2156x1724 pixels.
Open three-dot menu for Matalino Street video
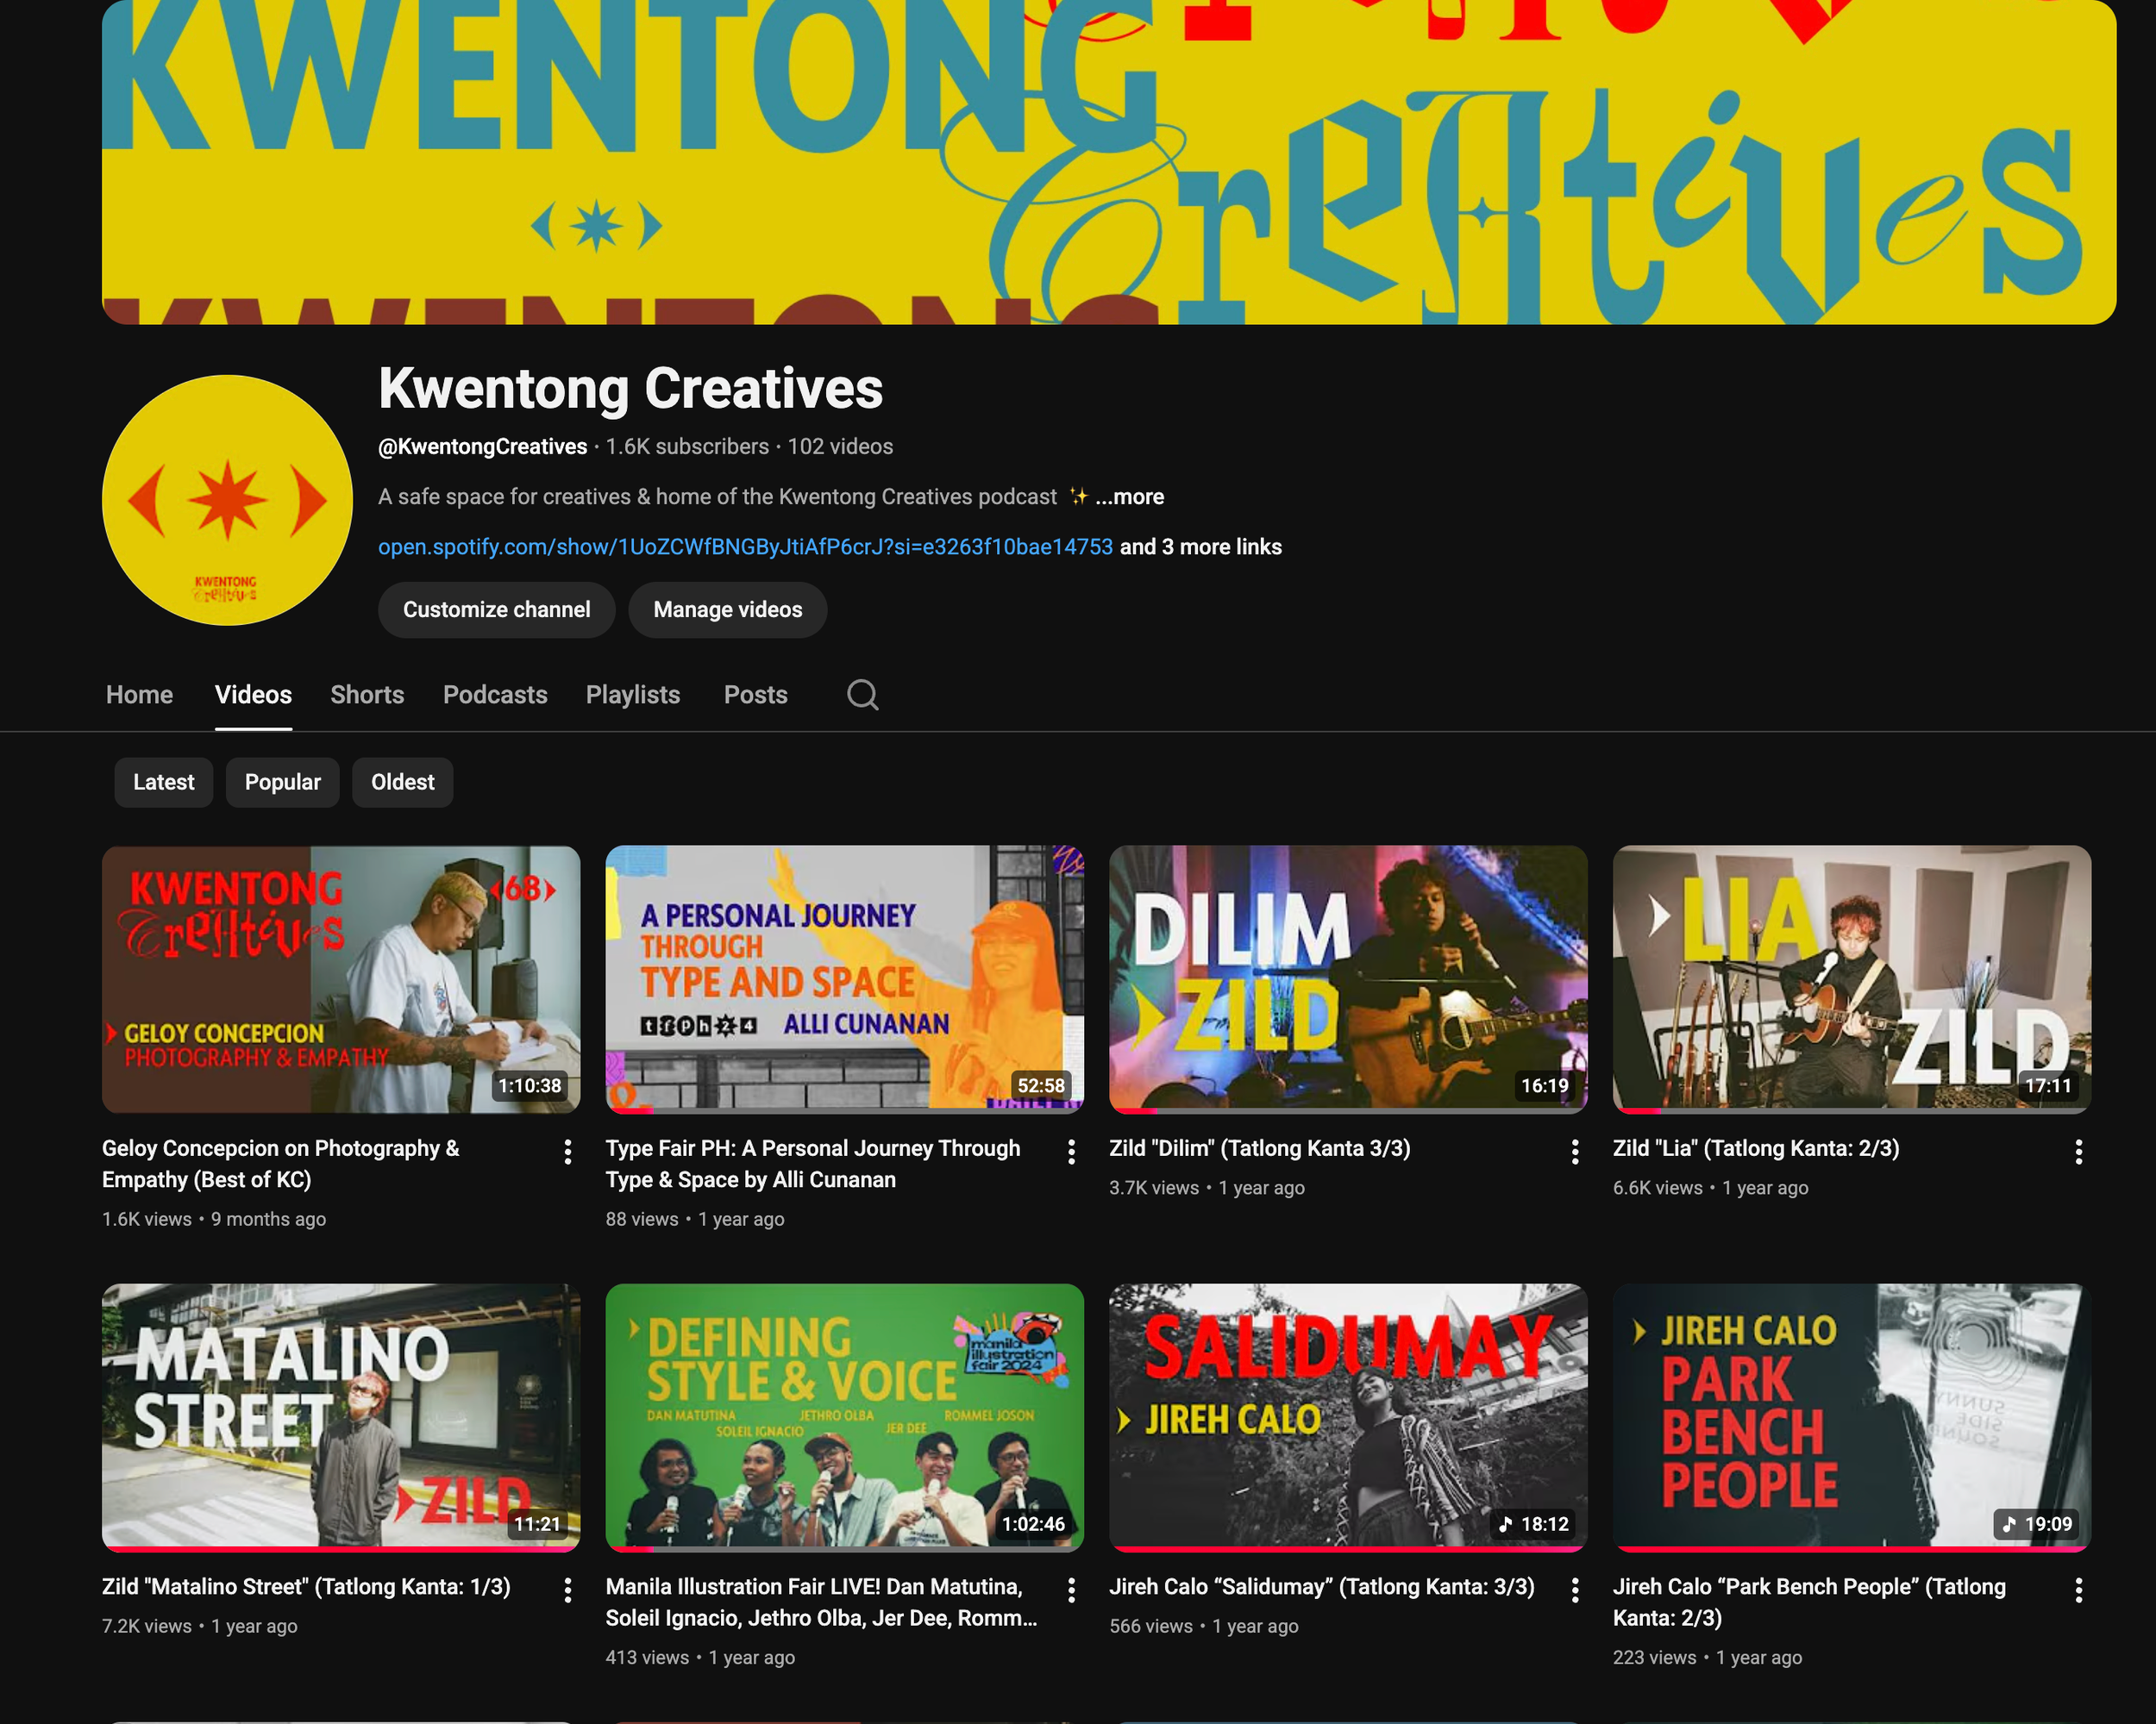pos(568,1590)
